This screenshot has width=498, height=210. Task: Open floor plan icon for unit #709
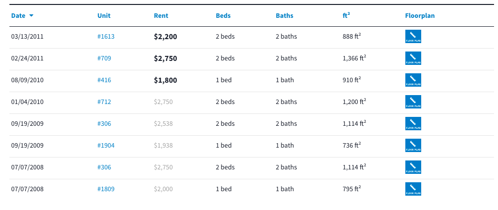413,58
